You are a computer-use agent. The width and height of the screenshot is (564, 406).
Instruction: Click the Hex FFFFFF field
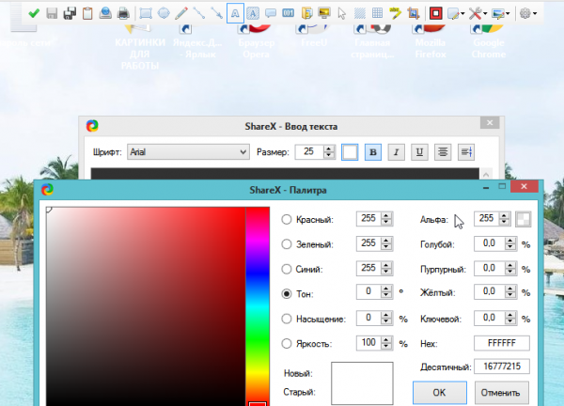[502, 343]
